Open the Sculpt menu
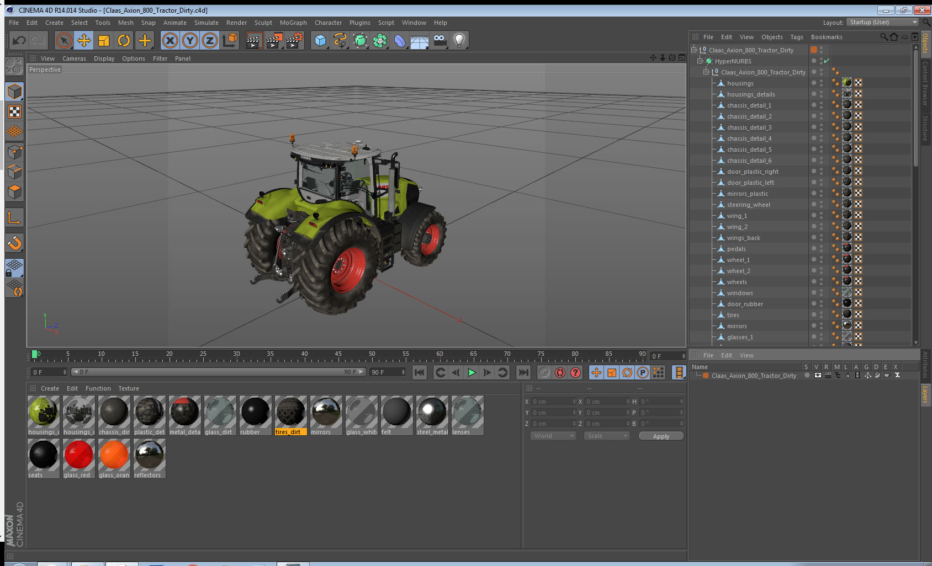932x566 pixels. tap(263, 23)
